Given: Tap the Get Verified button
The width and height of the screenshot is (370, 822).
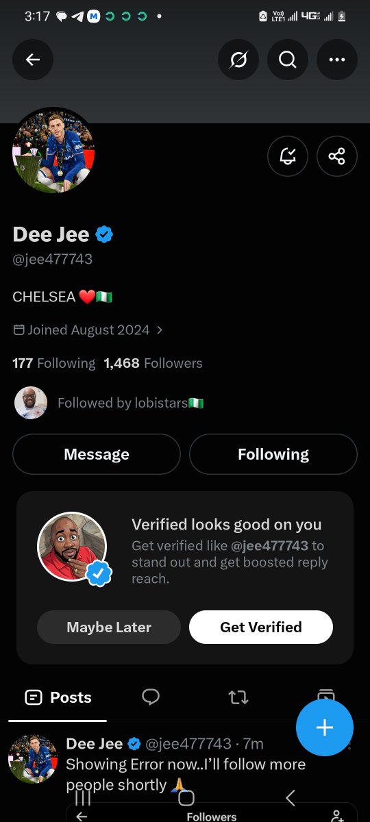Looking at the screenshot, I should [x=261, y=627].
